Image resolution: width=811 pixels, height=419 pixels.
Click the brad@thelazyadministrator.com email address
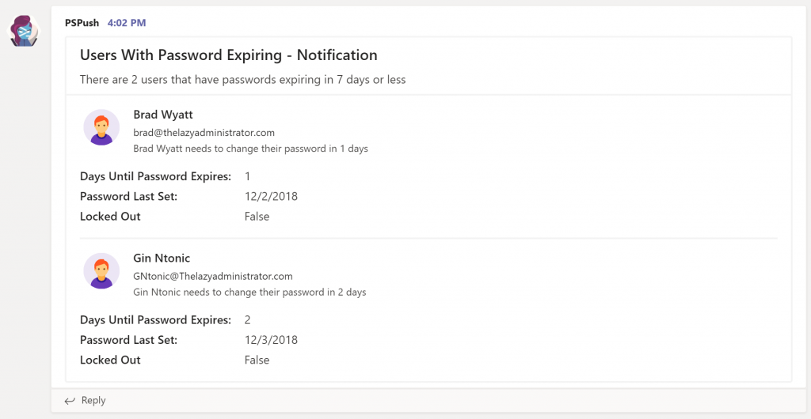point(204,133)
